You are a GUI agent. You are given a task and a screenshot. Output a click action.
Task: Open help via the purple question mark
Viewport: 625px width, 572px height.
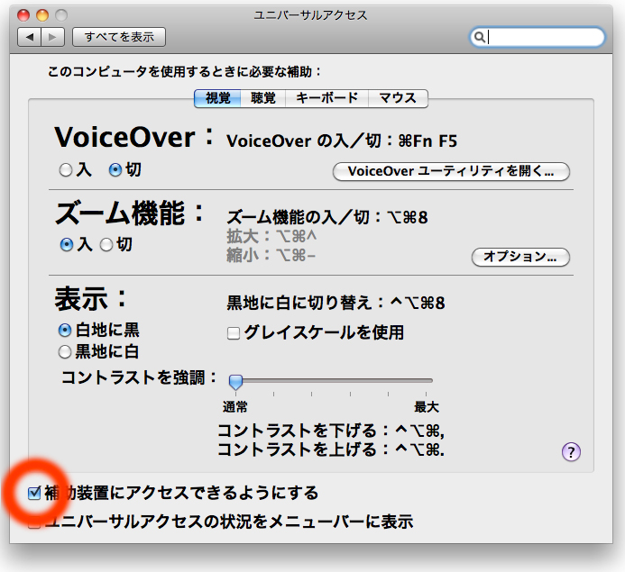(571, 452)
